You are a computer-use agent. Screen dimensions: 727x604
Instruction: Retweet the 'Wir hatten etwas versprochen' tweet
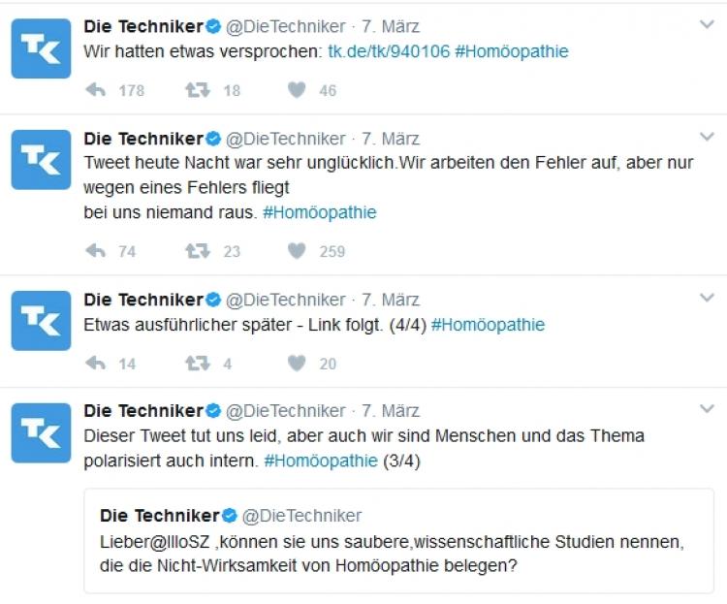(x=198, y=90)
